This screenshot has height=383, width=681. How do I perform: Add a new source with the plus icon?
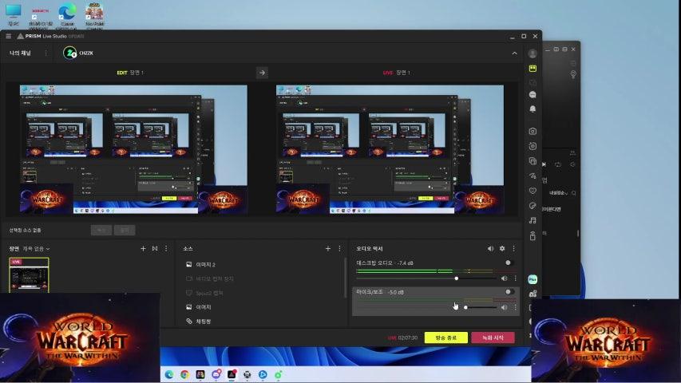tap(328, 248)
